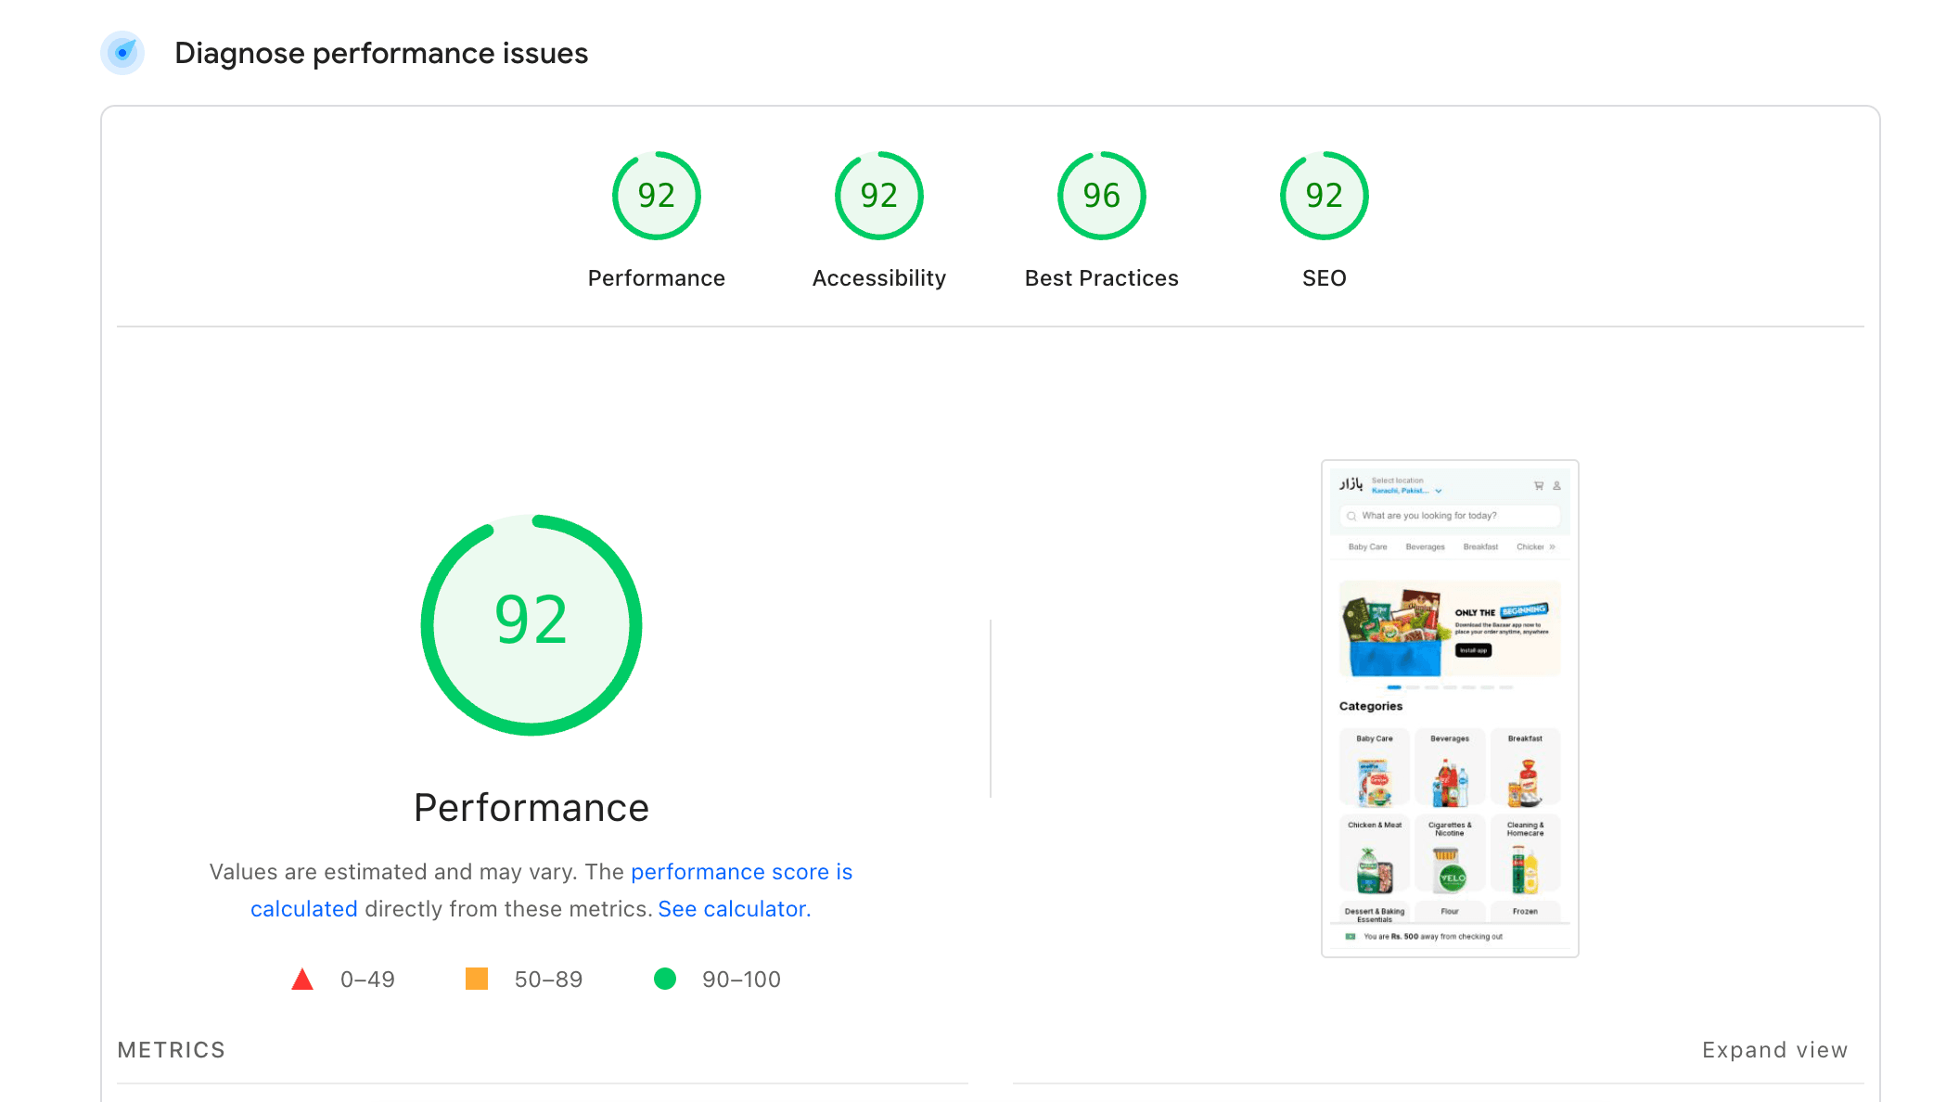The width and height of the screenshot is (1946, 1102).
Task: Click the 'Accessibility' label under its gauge
Action: [x=879, y=278]
